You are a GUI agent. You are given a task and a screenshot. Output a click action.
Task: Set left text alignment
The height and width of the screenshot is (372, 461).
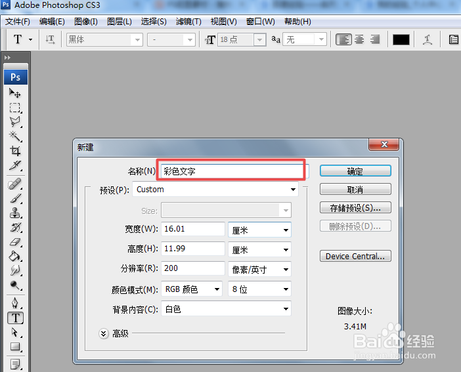pos(343,39)
